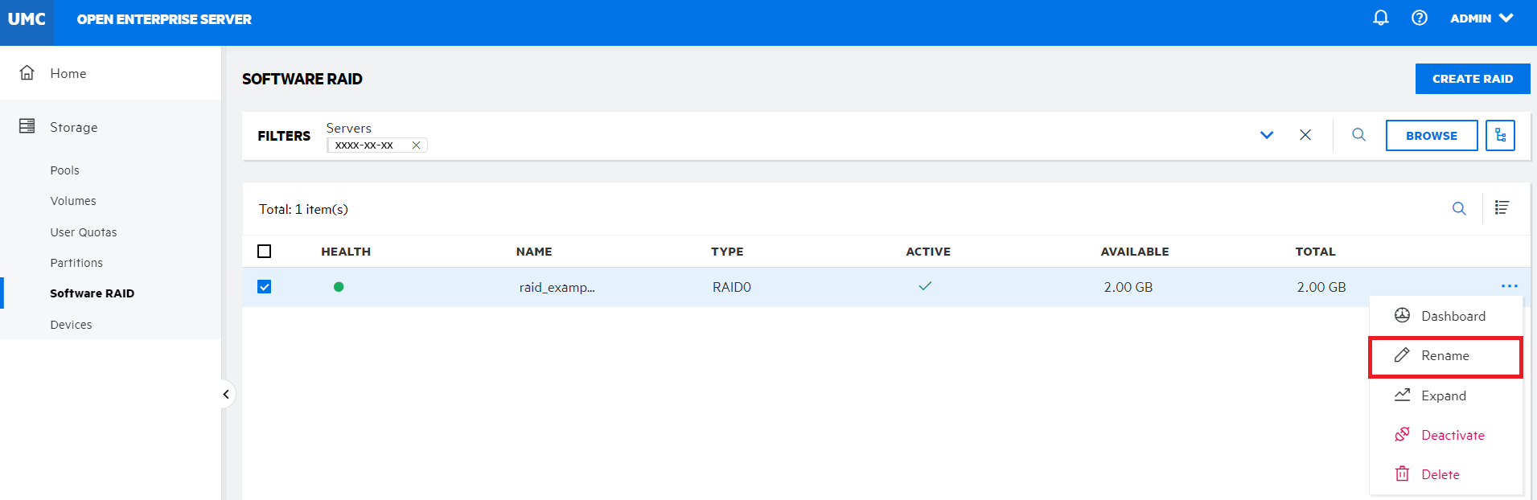Click the three-dot actions icon on RAID row
This screenshot has width=1537, height=500.
[x=1509, y=286]
